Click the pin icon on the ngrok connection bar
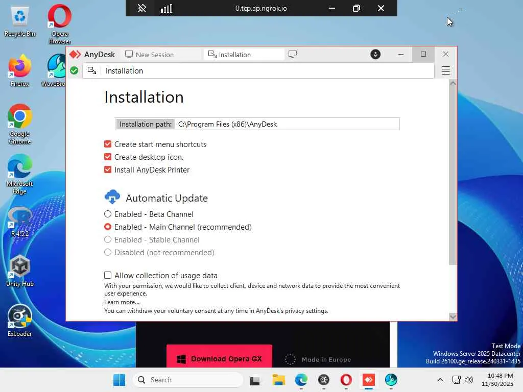This screenshot has width=523, height=392. pos(142,8)
